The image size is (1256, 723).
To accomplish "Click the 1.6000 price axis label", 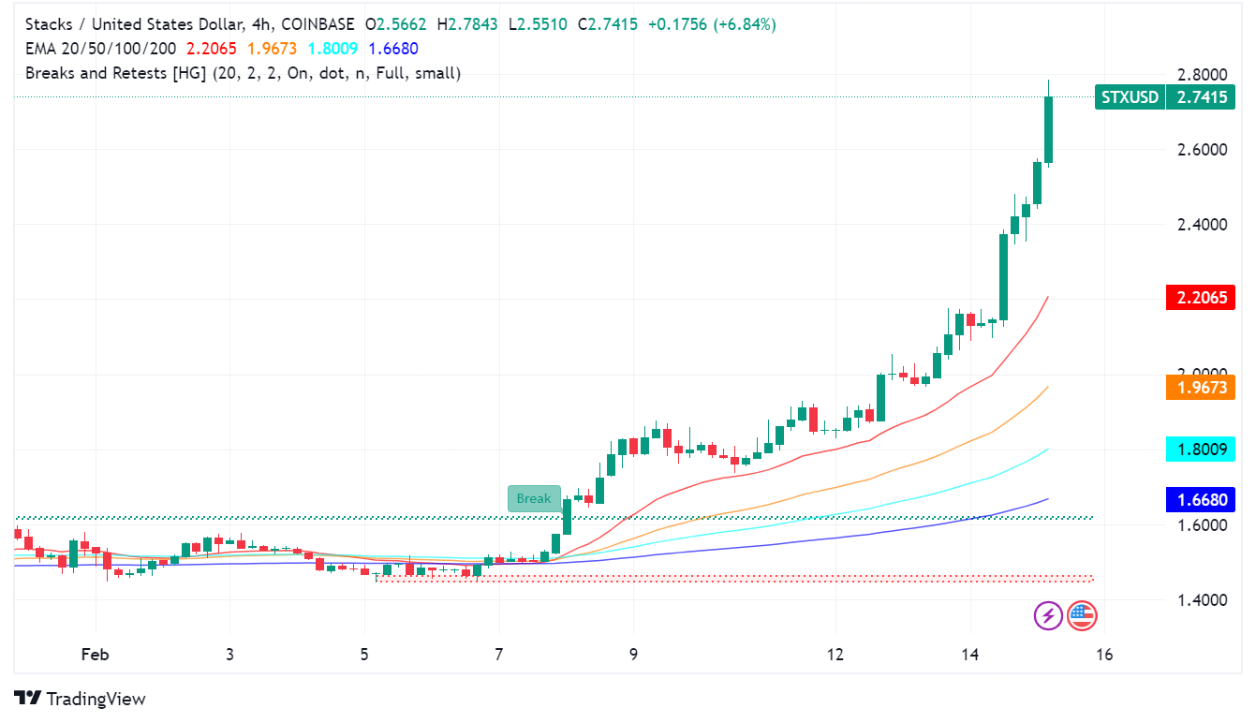I will pyautogui.click(x=1202, y=524).
